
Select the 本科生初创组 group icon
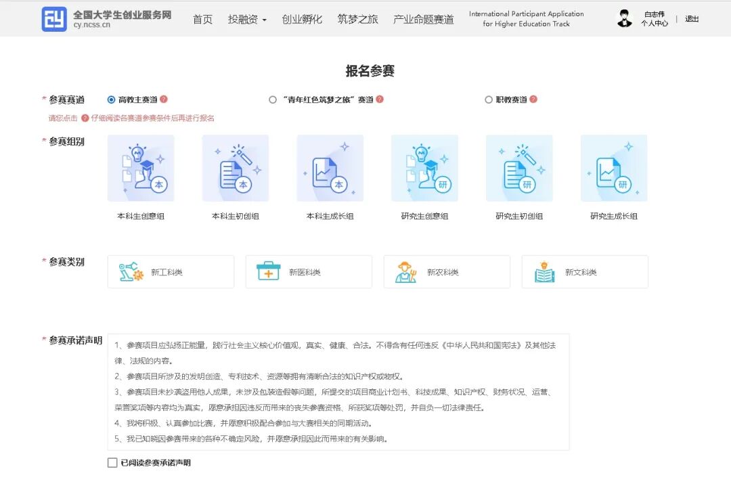click(x=236, y=169)
